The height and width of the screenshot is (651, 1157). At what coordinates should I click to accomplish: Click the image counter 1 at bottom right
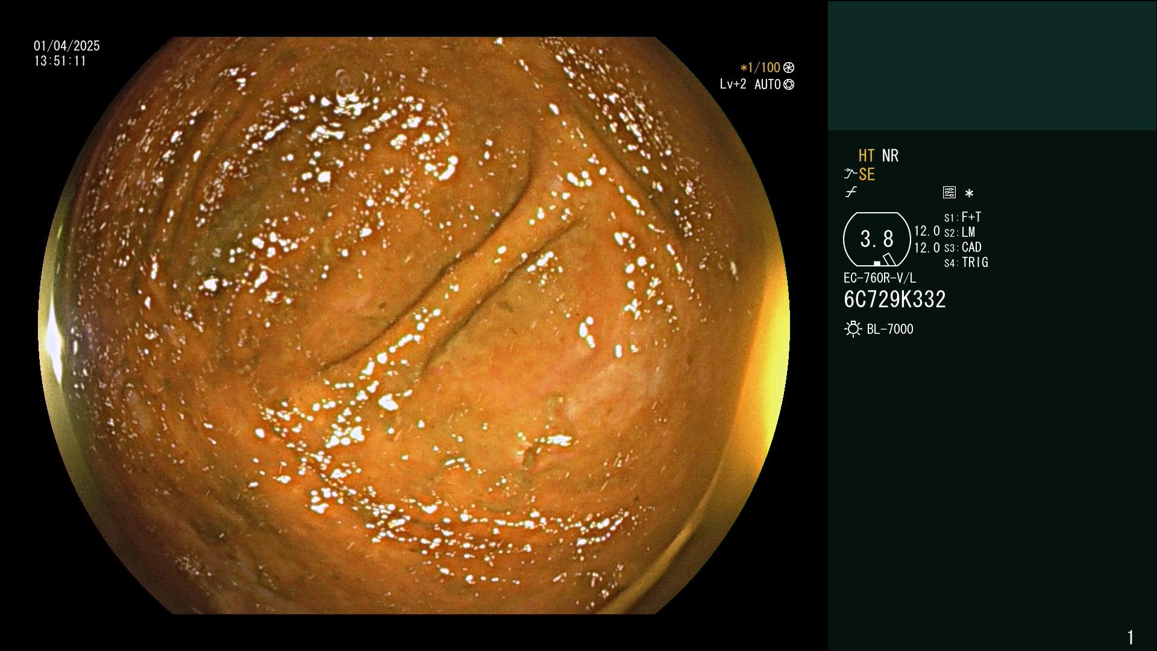(x=1130, y=637)
